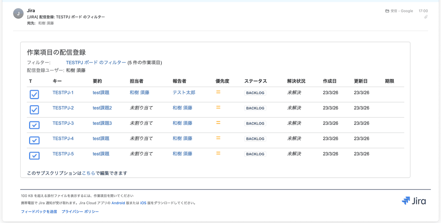The width and height of the screenshot is (441, 223).
Task: Click the 報告者 column header
Action: 179,81
